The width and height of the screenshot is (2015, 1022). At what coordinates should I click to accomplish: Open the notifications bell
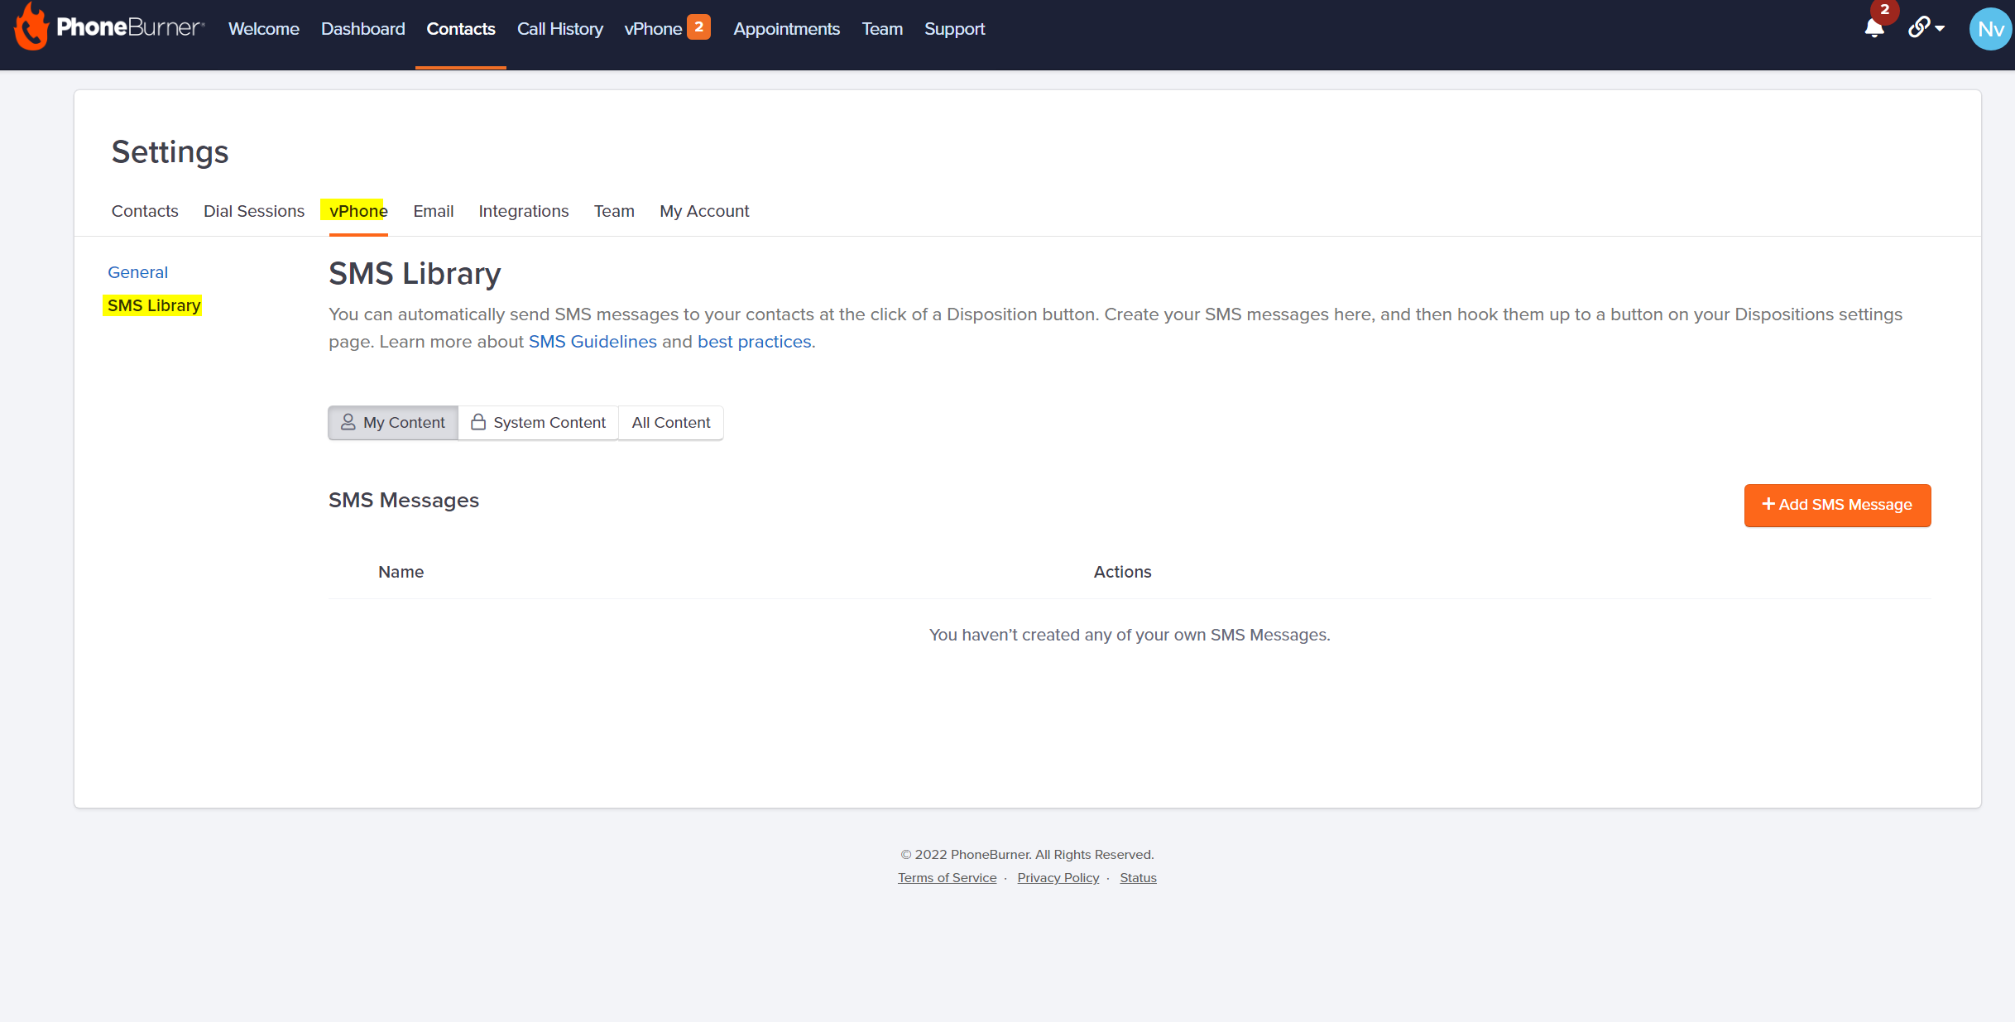click(1874, 28)
